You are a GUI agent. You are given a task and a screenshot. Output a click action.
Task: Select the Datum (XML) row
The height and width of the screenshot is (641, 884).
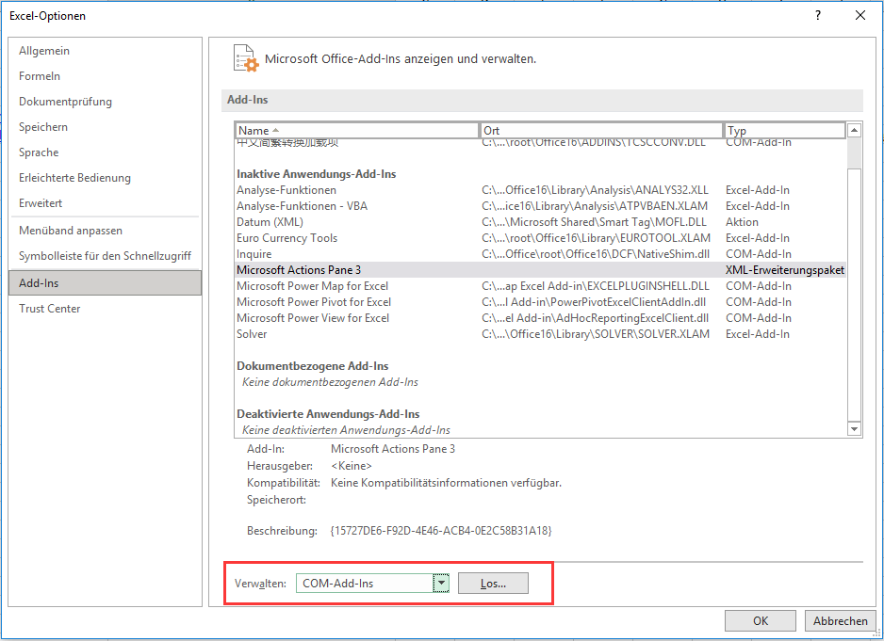540,222
